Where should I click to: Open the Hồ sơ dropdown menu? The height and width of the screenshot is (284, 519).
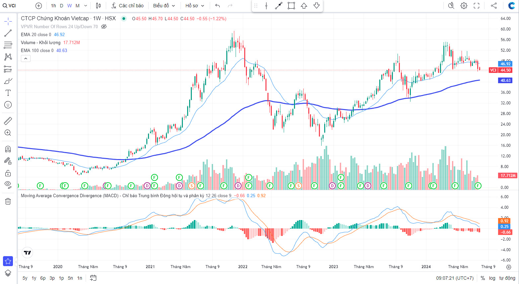coord(195,6)
